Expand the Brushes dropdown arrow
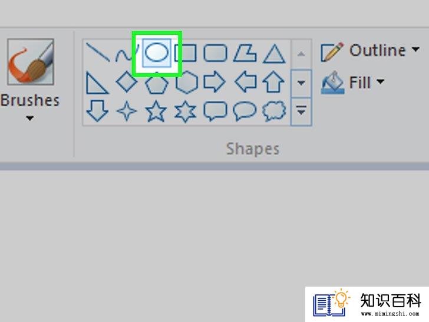Image resolution: width=429 pixels, height=322 pixels. pos(29,119)
